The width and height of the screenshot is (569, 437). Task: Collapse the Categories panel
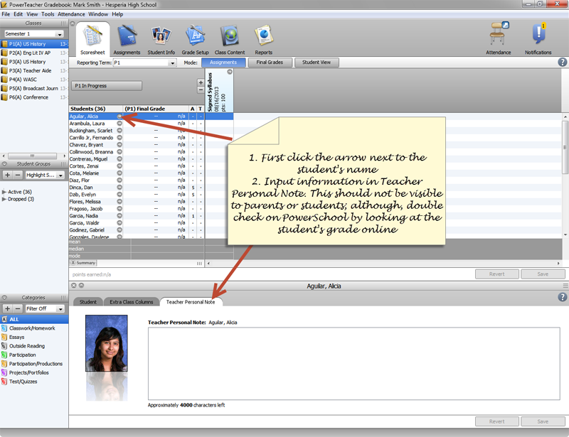coord(5,298)
